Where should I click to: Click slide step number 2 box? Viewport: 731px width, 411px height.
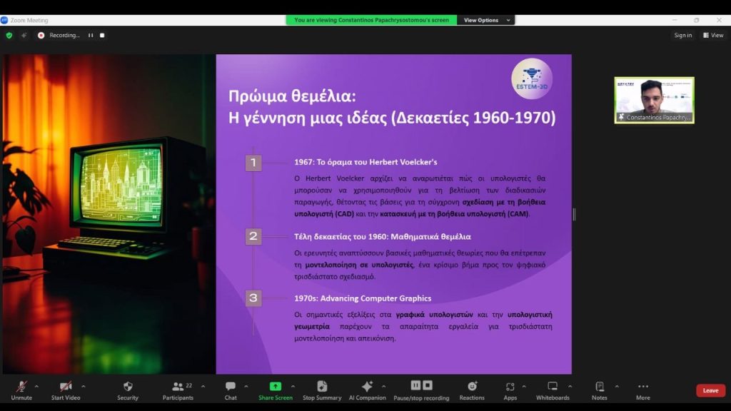[253, 236]
